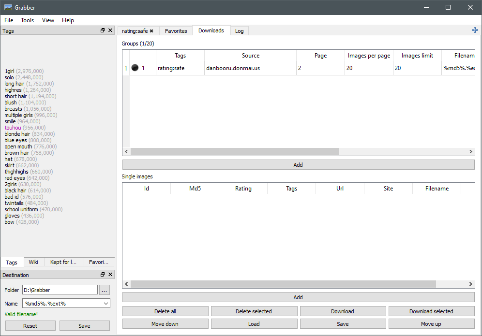This screenshot has height=336, width=482.
Task: Click the Rating column header
Action: point(243,188)
